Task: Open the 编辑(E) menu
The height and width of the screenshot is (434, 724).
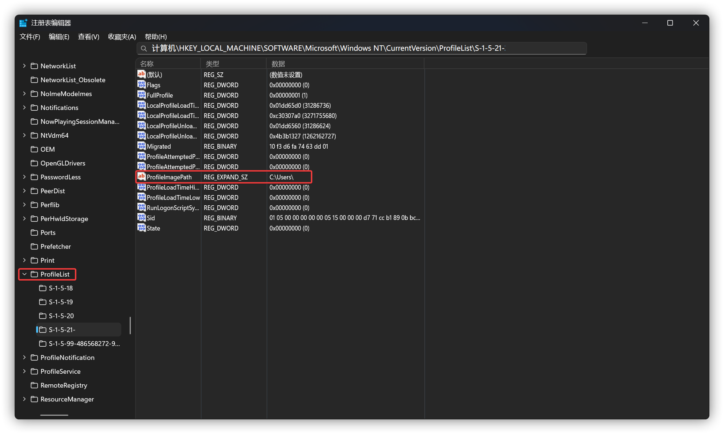Action: click(x=59, y=37)
